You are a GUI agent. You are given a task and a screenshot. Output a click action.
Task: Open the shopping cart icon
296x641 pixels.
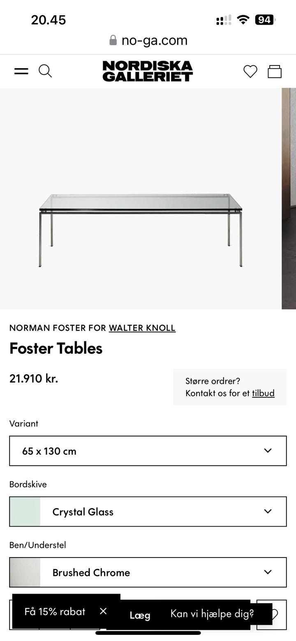275,71
